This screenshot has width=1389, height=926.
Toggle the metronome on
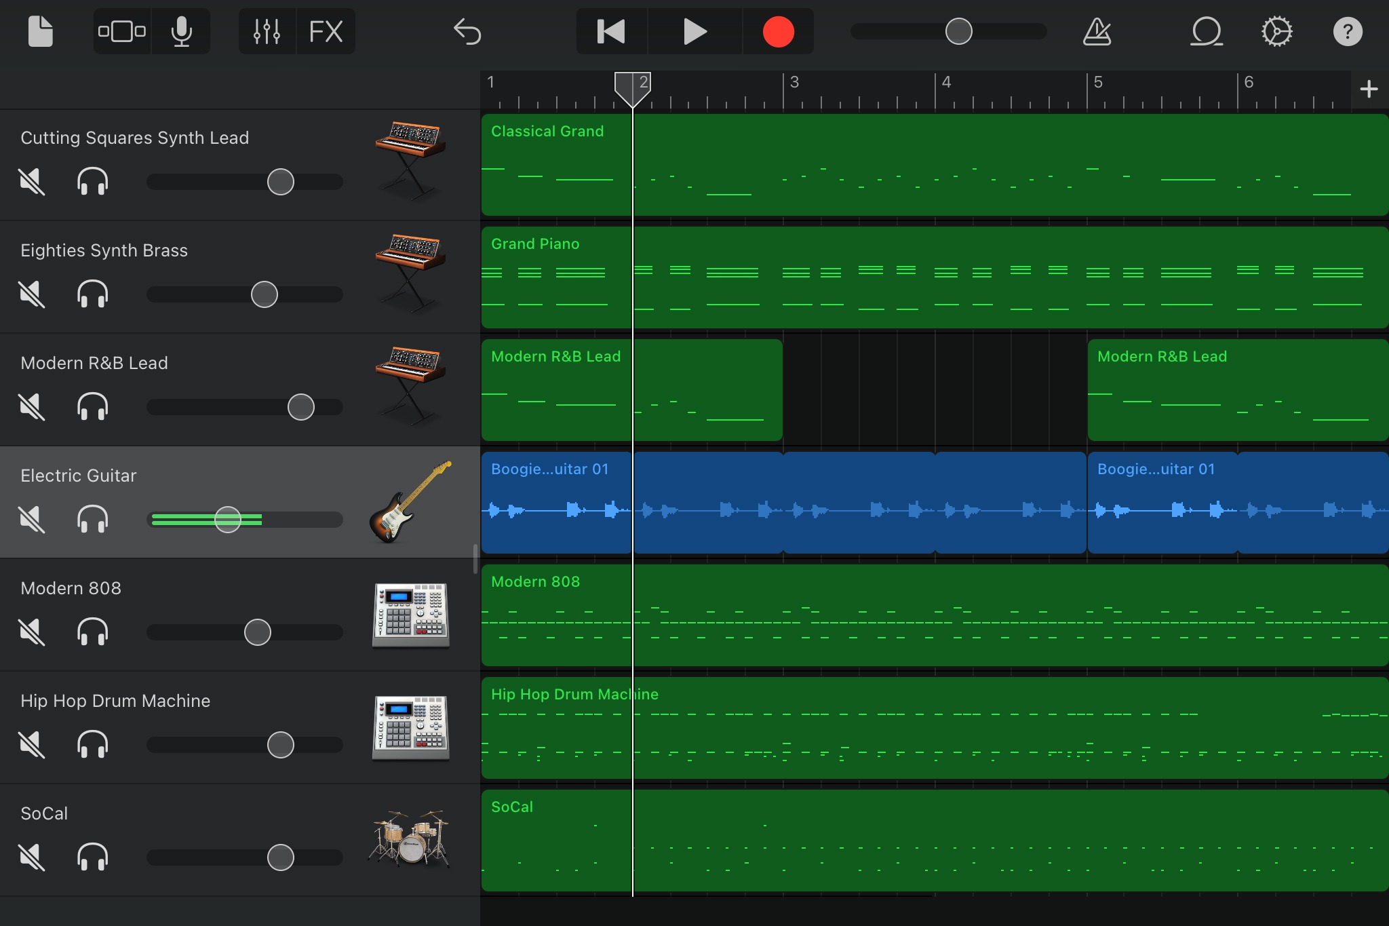(x=1097, y=32)
